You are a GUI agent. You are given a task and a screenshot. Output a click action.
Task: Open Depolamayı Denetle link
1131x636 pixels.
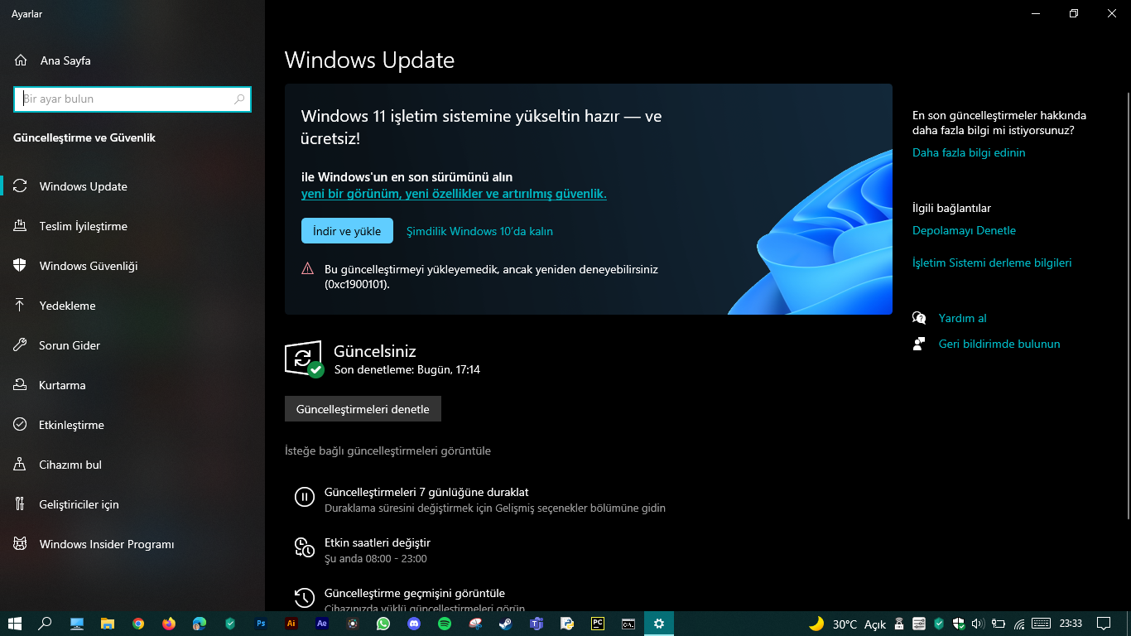964,230
